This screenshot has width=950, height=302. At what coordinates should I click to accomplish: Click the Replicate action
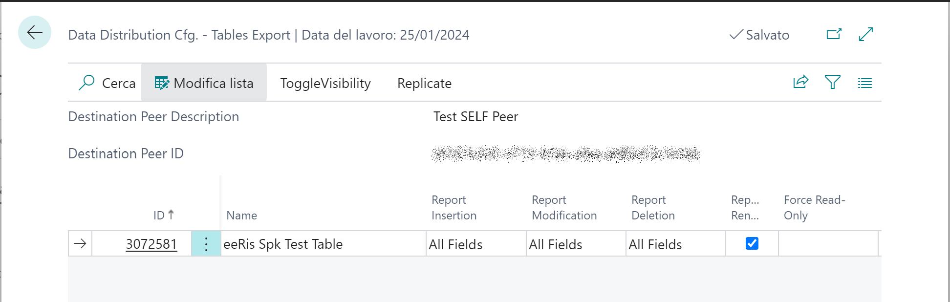pos(424,83)
